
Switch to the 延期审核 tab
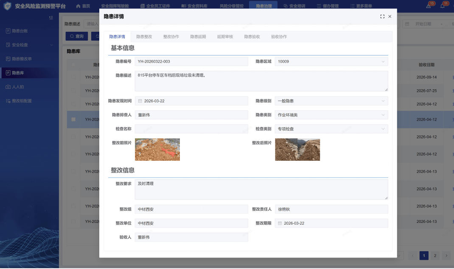pos(225,37)
